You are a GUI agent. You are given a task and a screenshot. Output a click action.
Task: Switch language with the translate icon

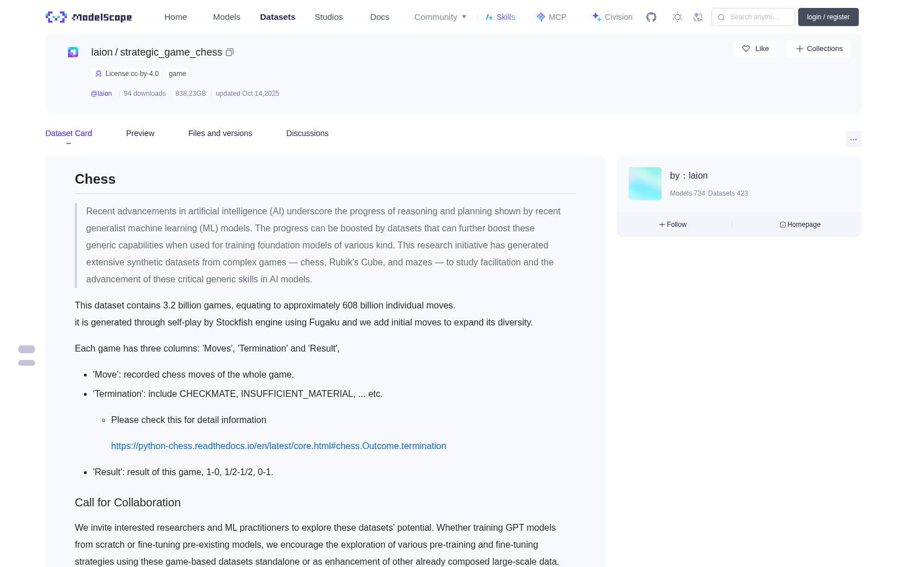pyautogui.click(x=698, y=17)
